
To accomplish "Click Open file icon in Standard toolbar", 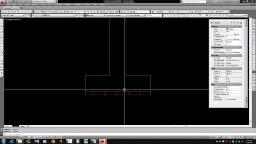I will point(38,12).
